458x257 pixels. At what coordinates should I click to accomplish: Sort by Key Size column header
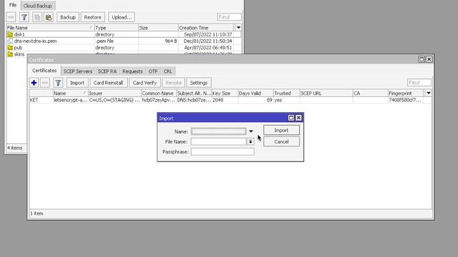(225, 94)
